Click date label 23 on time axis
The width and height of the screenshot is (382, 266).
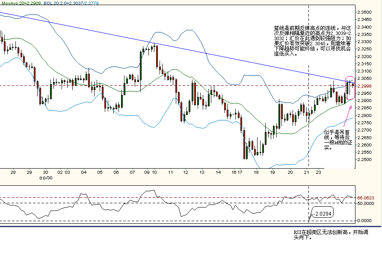point(319,172)
